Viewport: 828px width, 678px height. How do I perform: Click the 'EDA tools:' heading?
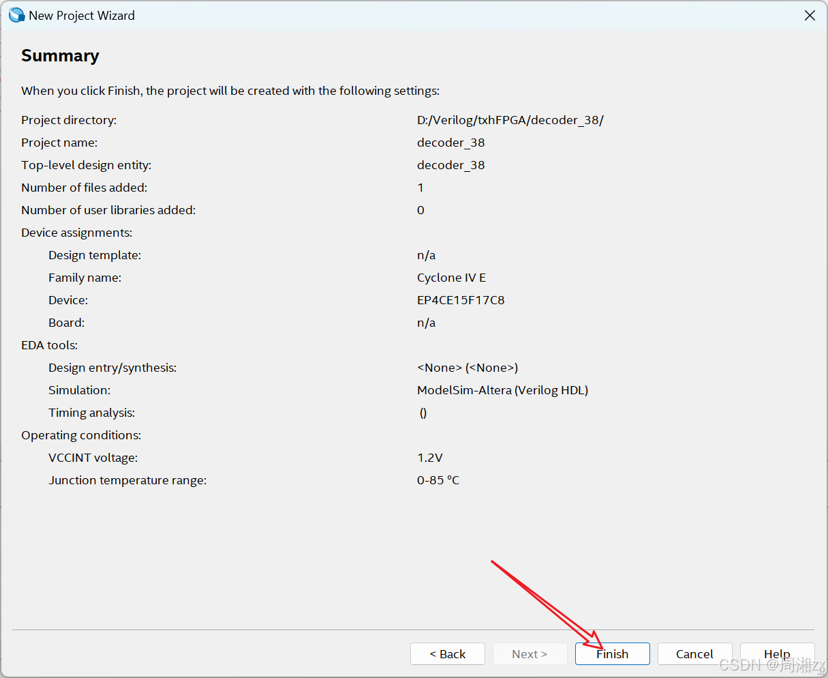coord(50,345)
